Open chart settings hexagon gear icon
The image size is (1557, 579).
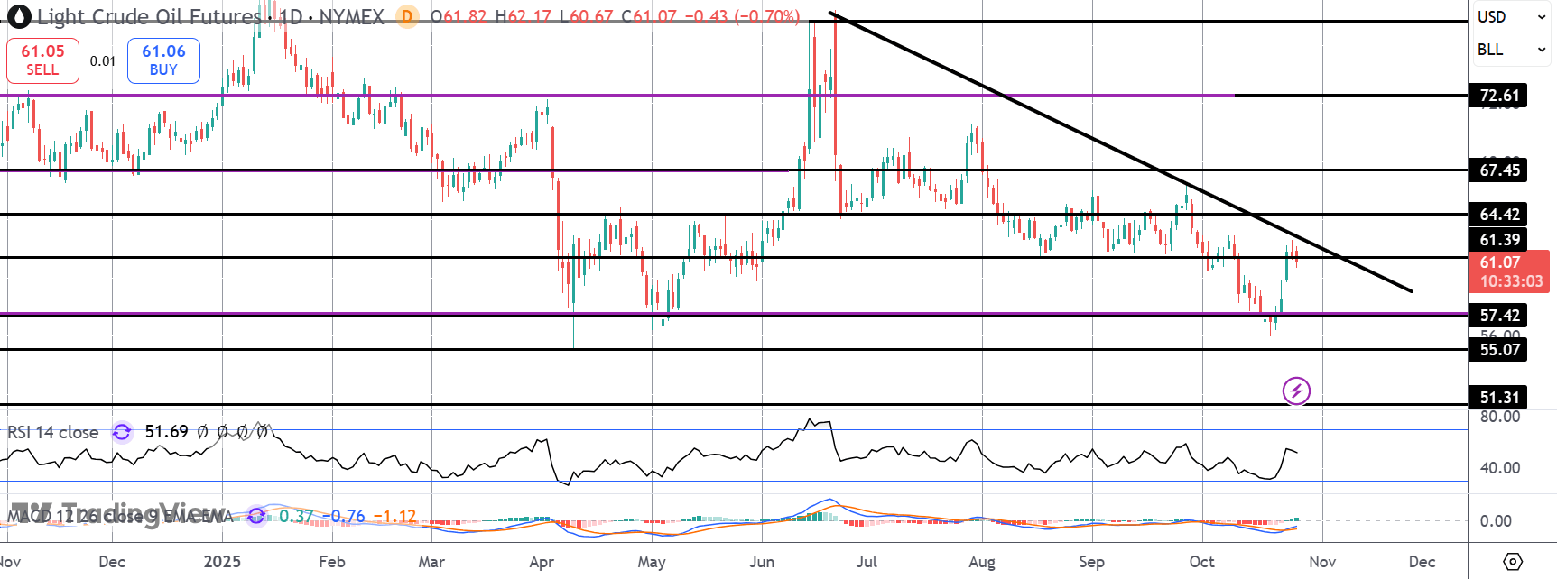tap(1513, 562)
